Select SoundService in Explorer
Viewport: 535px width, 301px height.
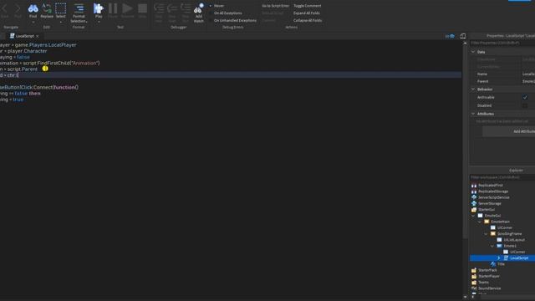pos(489,288)
